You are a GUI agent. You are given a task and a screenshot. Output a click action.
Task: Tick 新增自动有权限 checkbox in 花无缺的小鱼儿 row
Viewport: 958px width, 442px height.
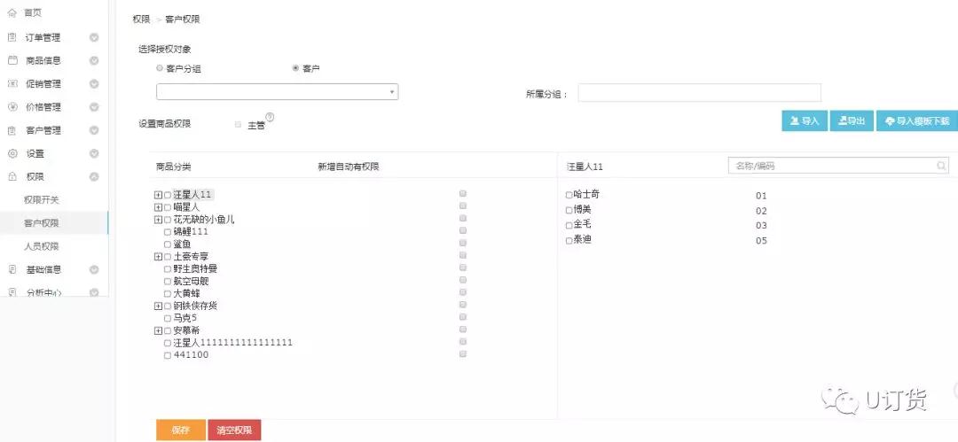(462, 218)
